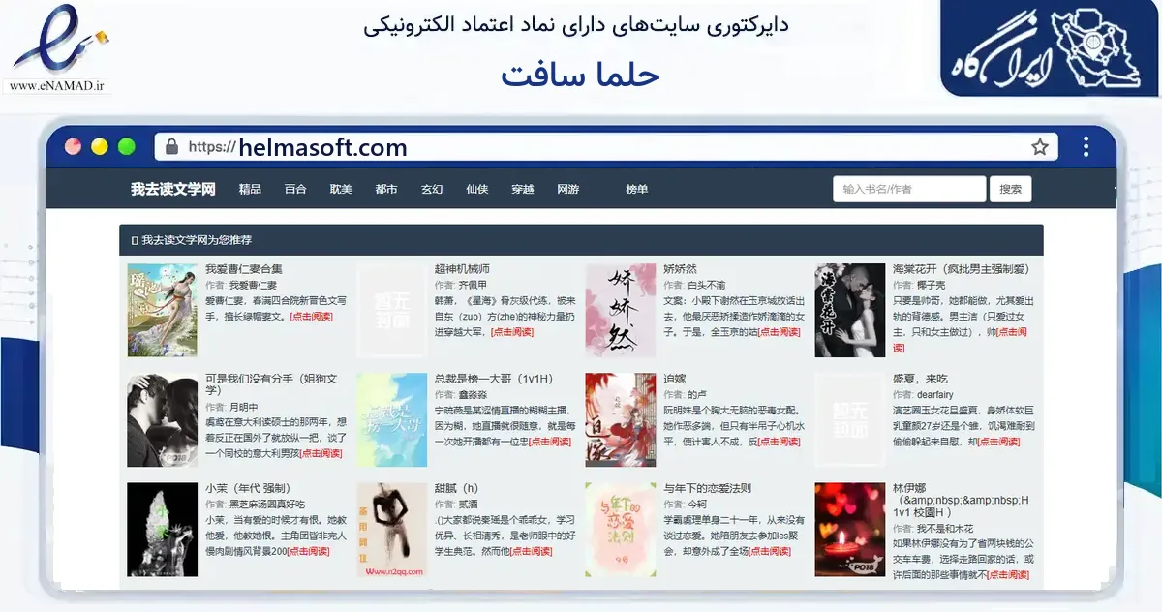Click 点击阅读 for 娇娇然

[x=779, y=332]
